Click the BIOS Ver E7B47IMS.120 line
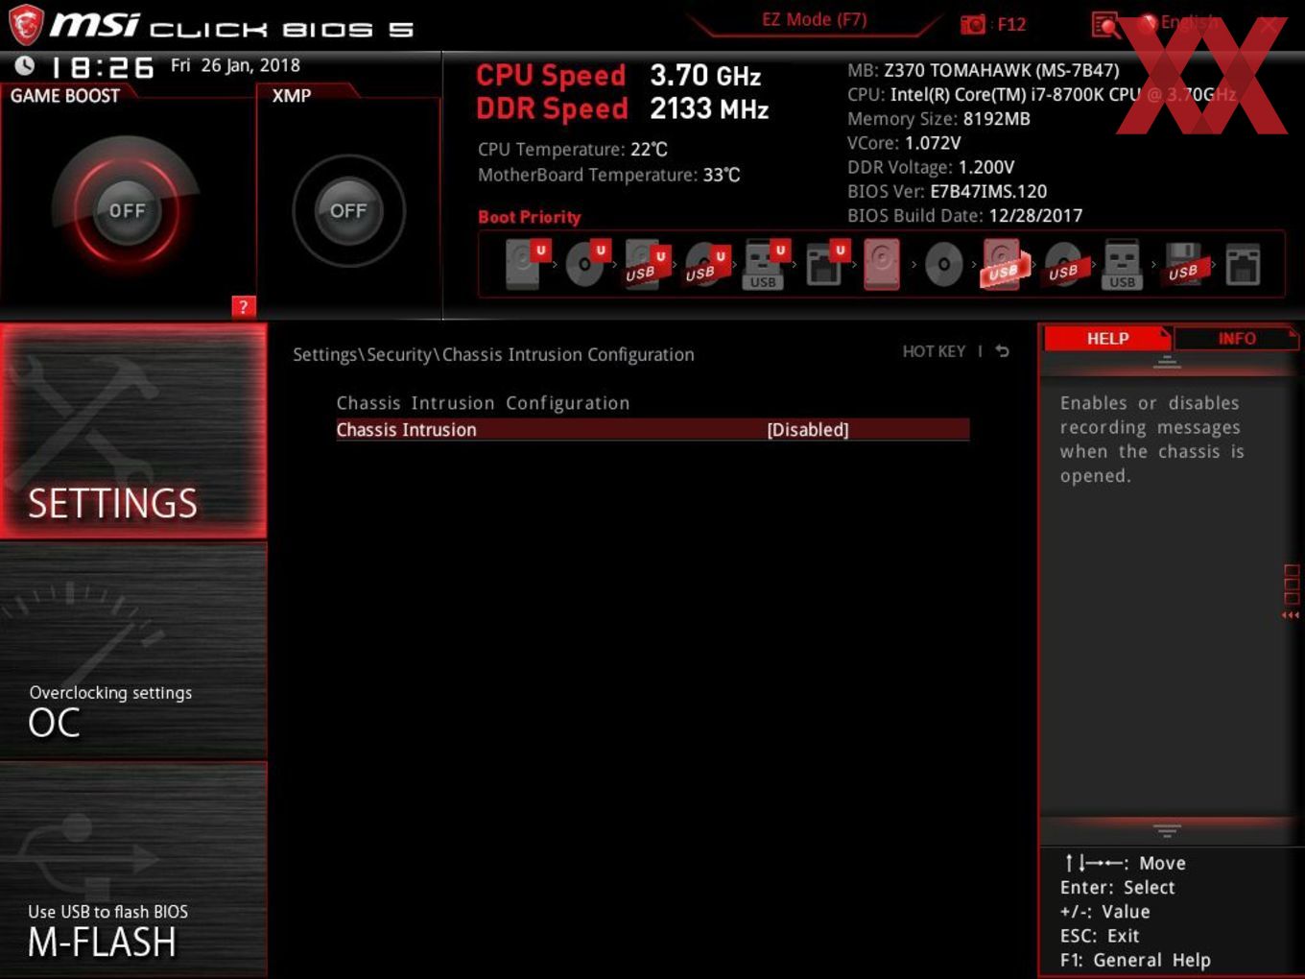 point(947,191)
